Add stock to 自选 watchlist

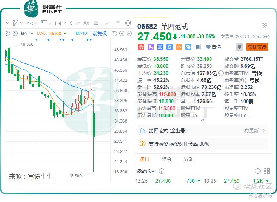213,47
